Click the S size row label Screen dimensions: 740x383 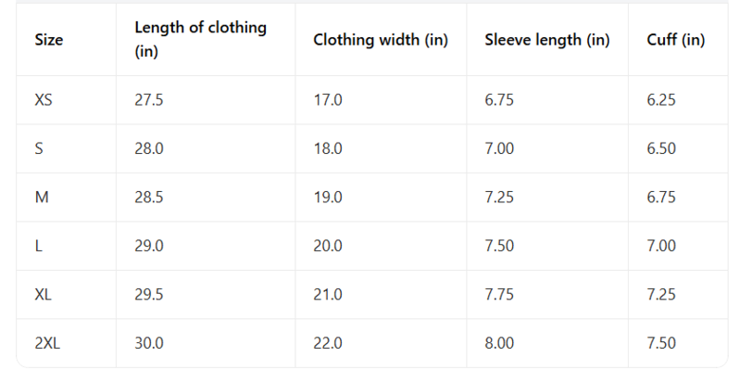tap(39, 148)
